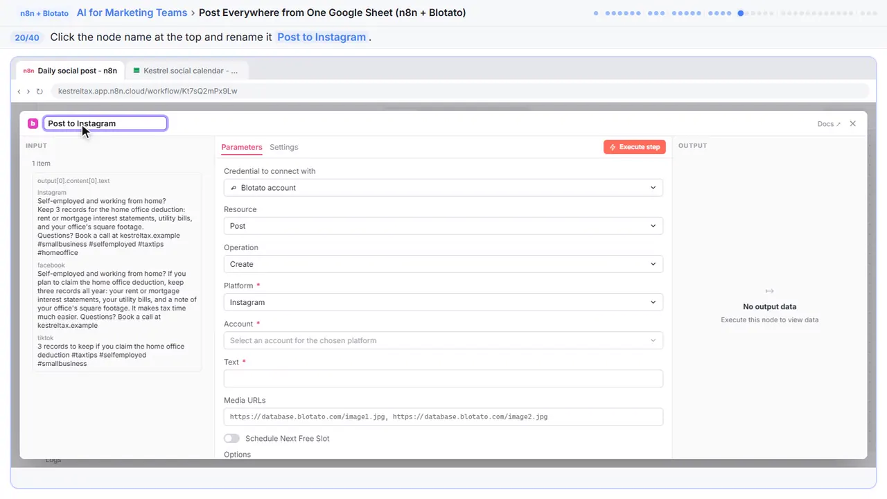This screenshot has width=887, height=499.
Task: Click the "facebook" label in input data
Action: 51,265
